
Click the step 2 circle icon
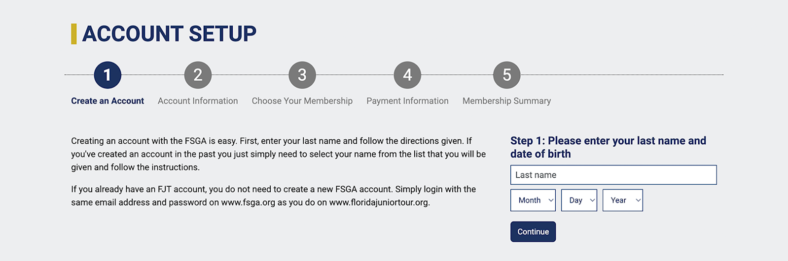click(198, 75)
